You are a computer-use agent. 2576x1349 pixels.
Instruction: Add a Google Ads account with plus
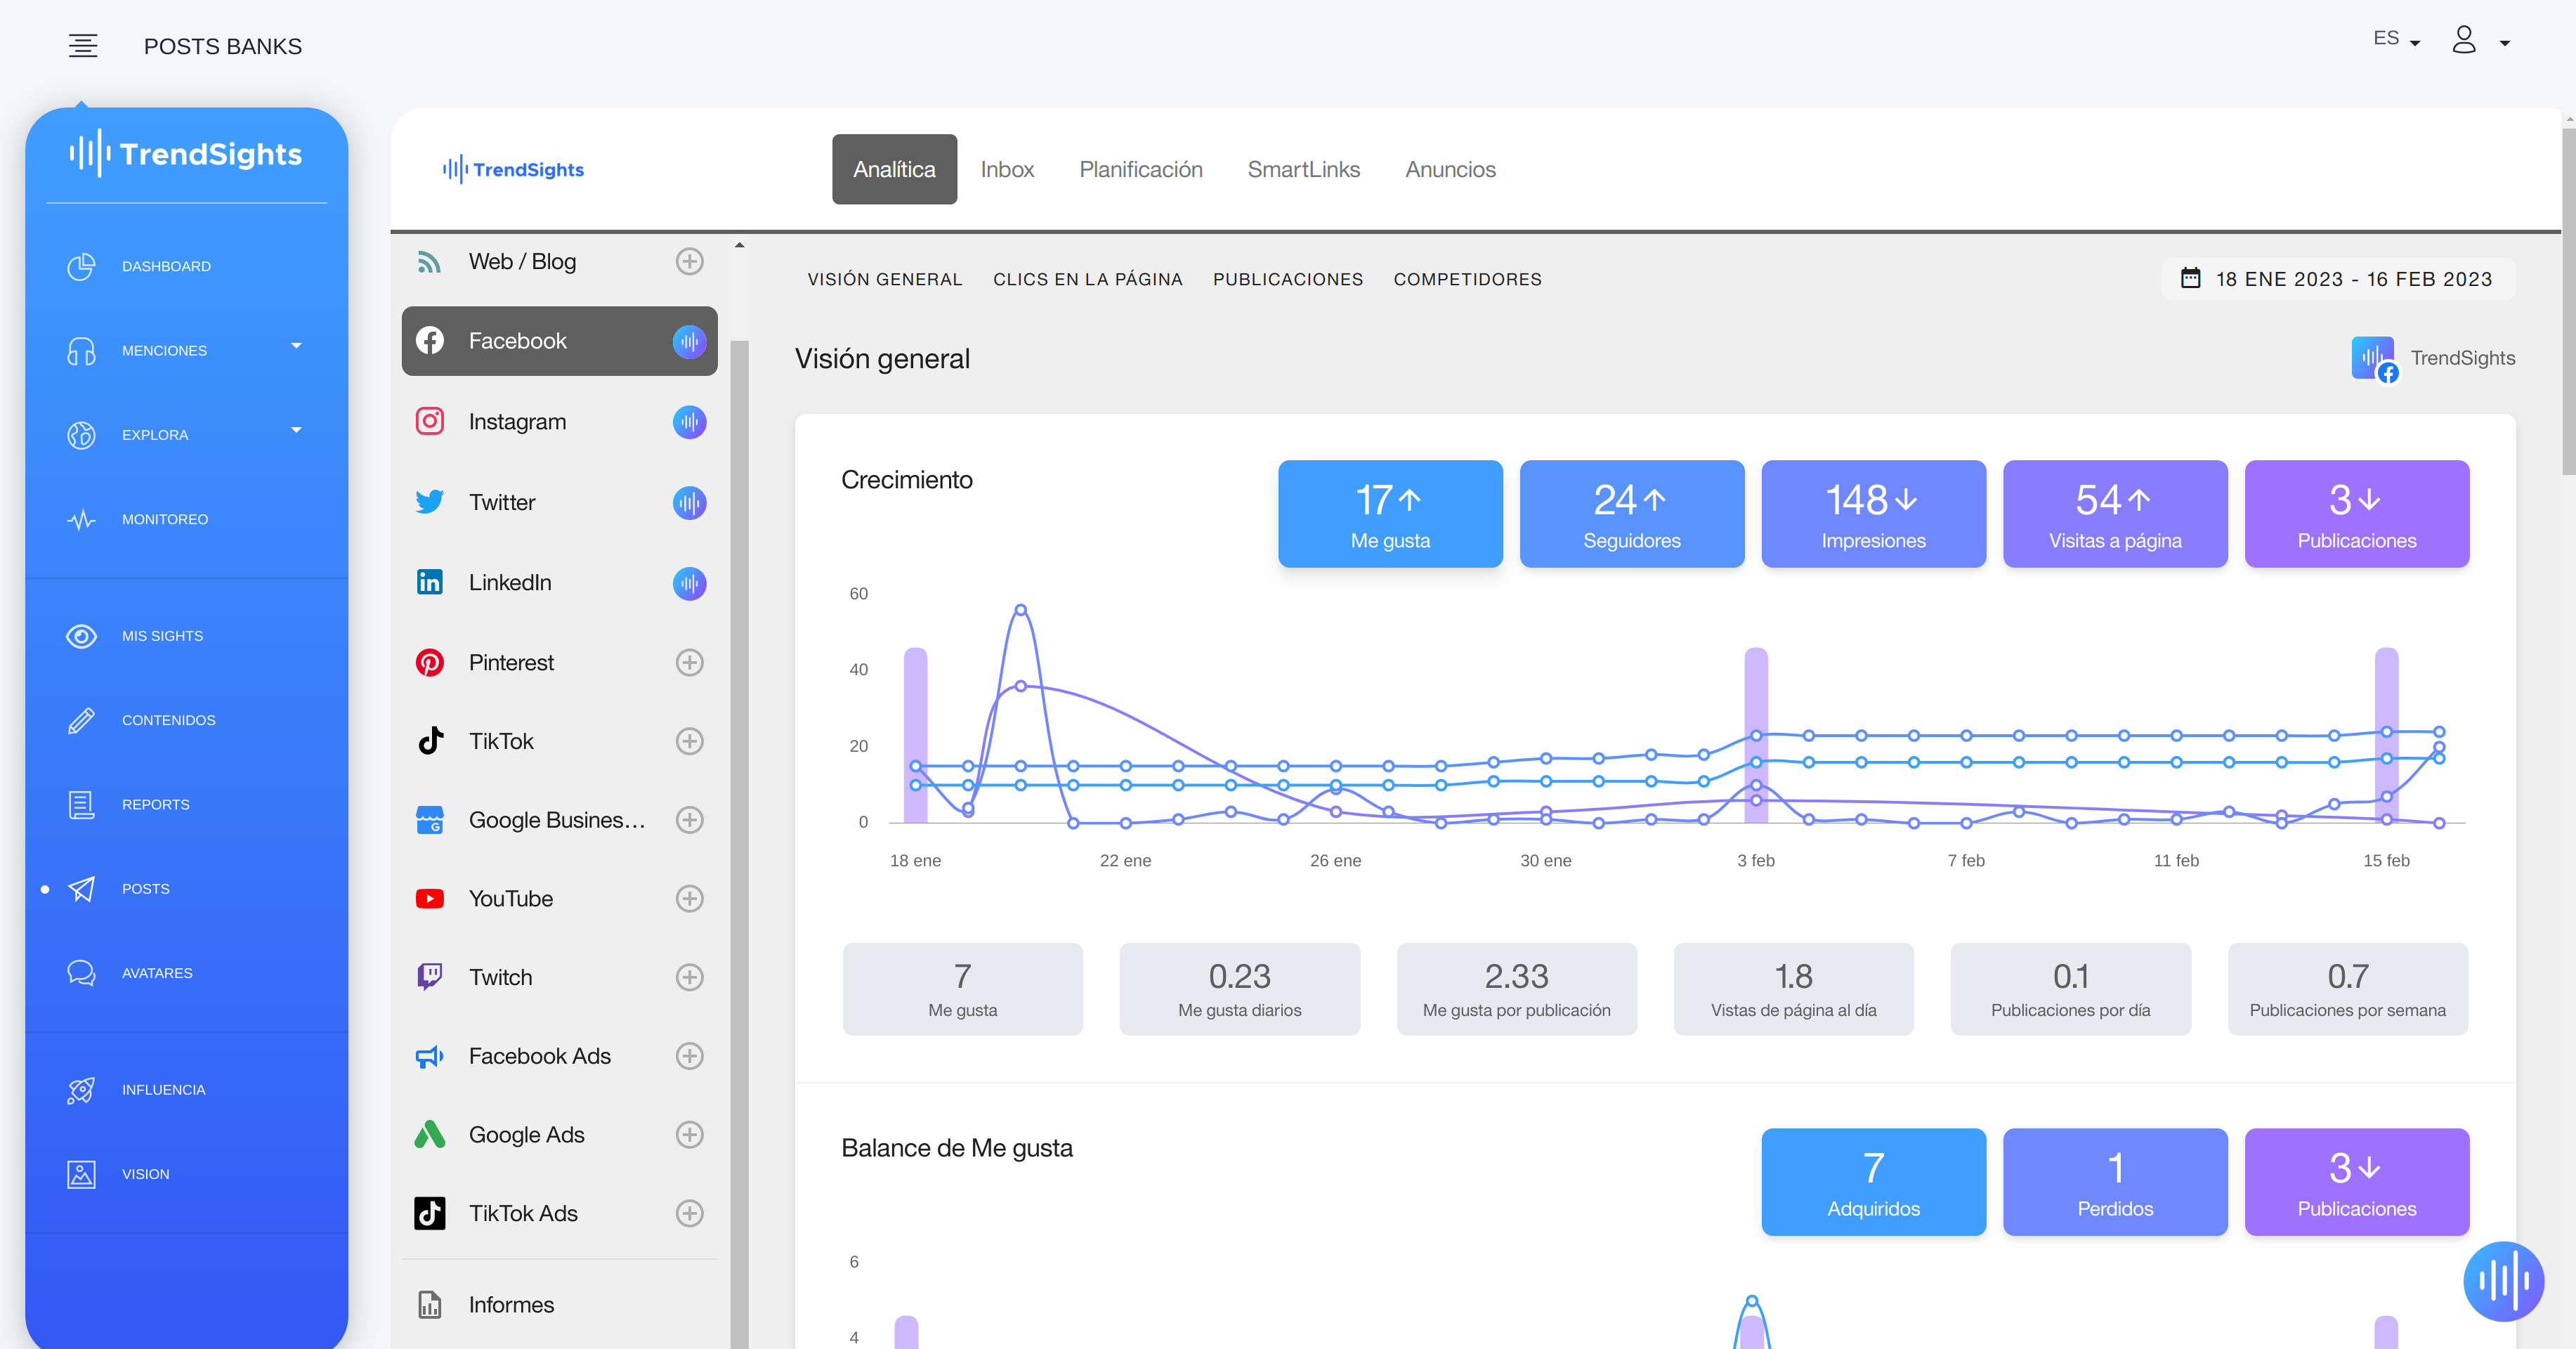pyautogui.click(x=689, y=1135)
